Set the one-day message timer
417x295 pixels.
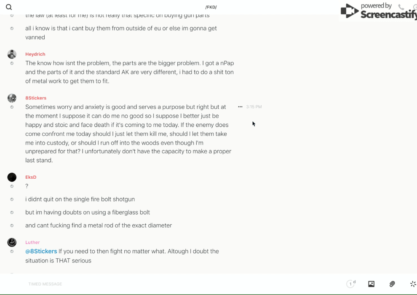point(351,284)
